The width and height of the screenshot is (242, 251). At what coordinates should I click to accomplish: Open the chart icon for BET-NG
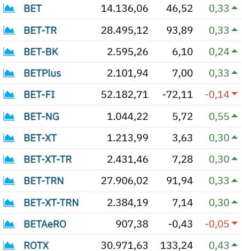9,117
